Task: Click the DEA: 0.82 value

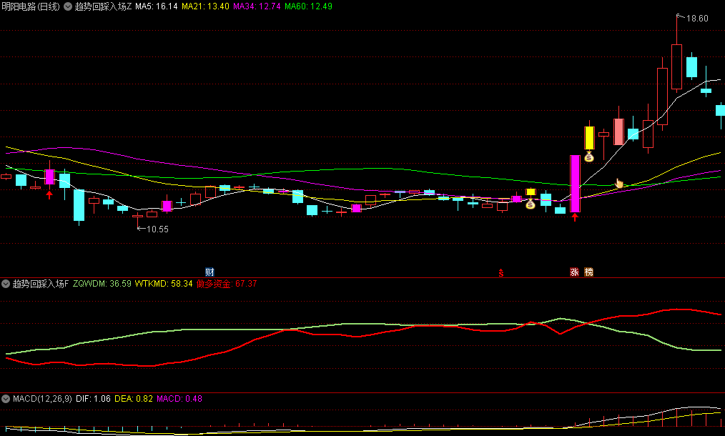Action: point(134,399)
